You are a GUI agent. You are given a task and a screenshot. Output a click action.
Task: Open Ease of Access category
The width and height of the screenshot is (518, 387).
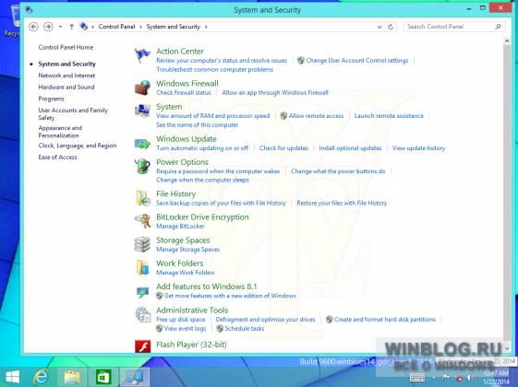[57, 157]
